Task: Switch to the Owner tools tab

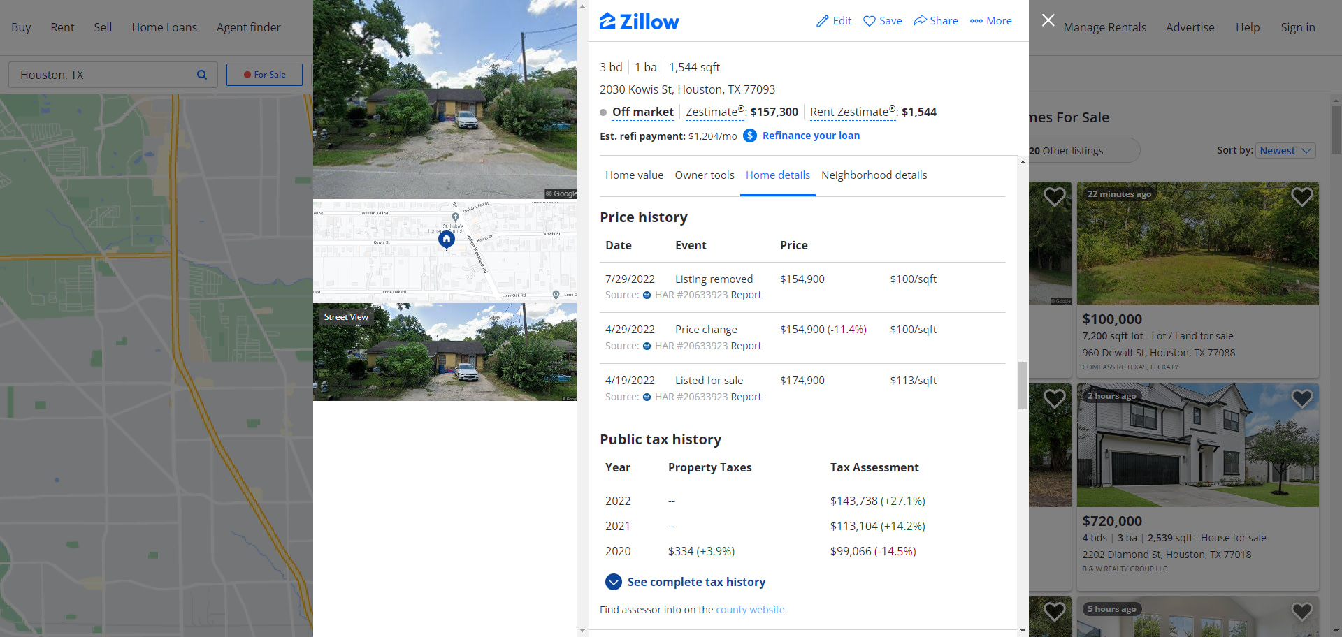Action: (705, 175)
